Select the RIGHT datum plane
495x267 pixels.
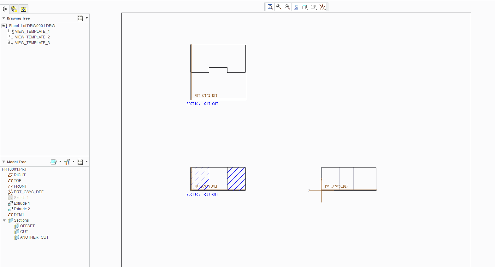click(20, 175)
